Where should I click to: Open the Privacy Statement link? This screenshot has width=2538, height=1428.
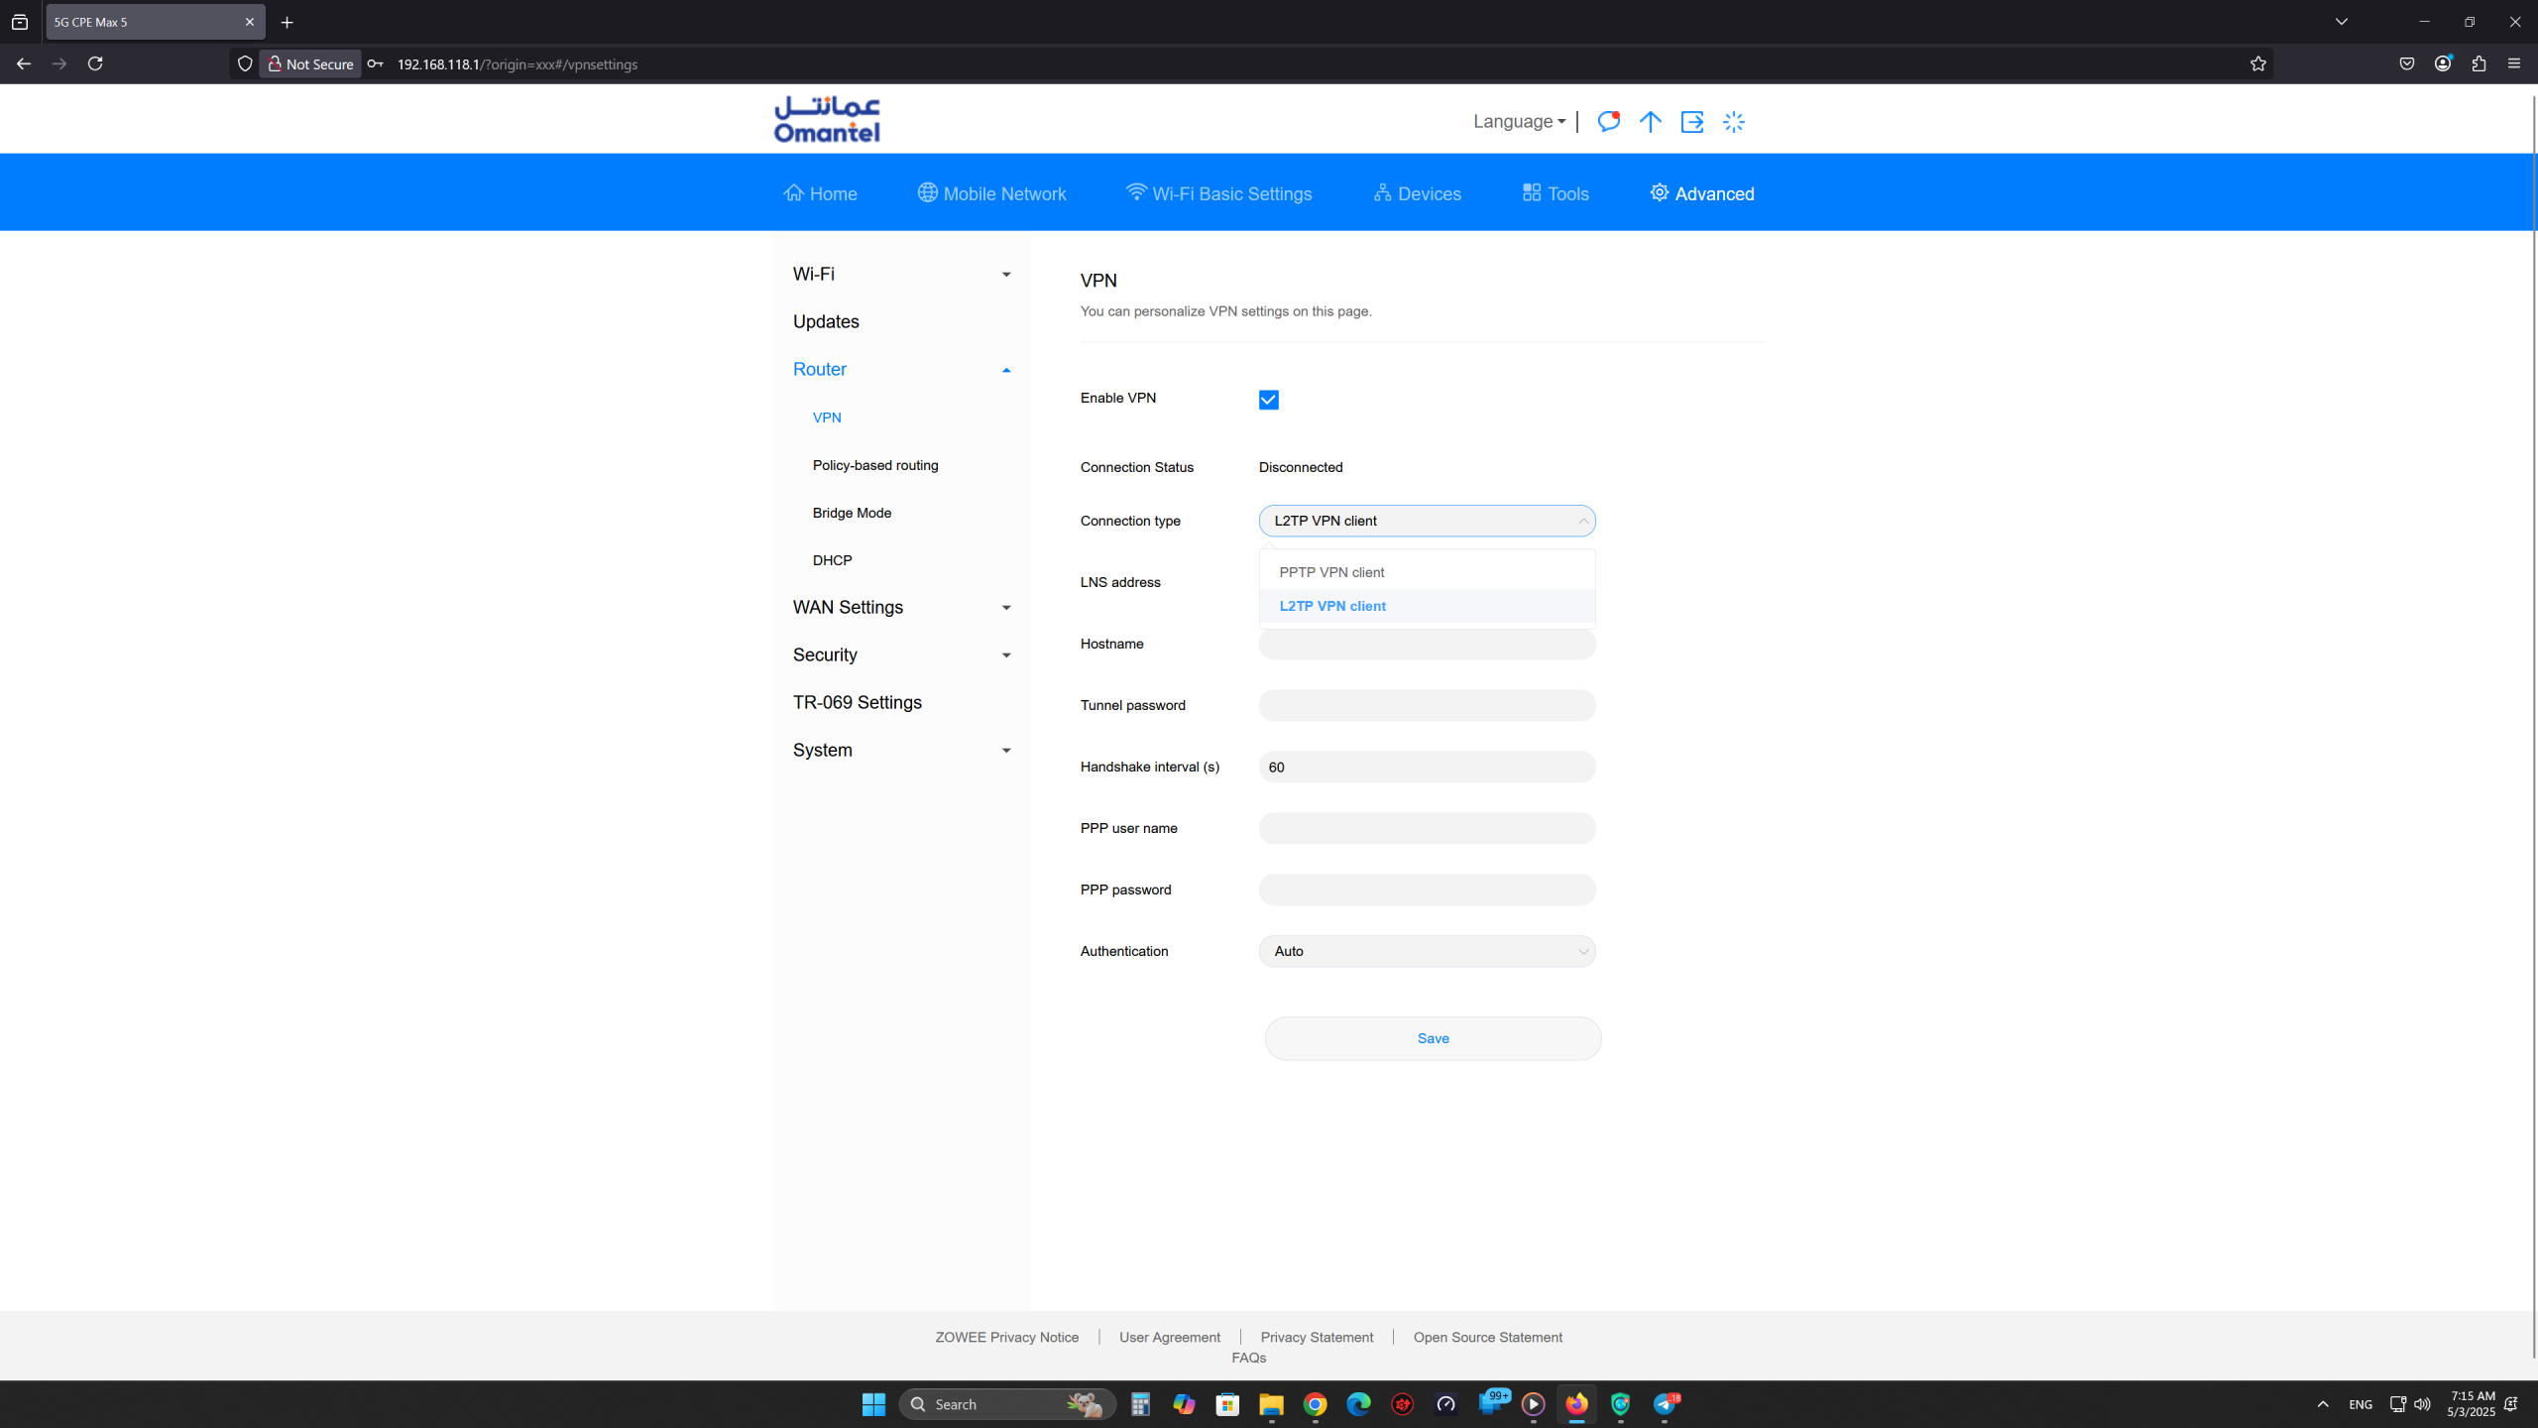coord(1317,1337)
